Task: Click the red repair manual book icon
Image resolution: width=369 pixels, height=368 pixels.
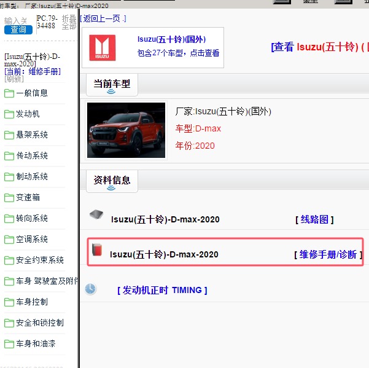Action: pyautogui.click(x=97, y=250)
